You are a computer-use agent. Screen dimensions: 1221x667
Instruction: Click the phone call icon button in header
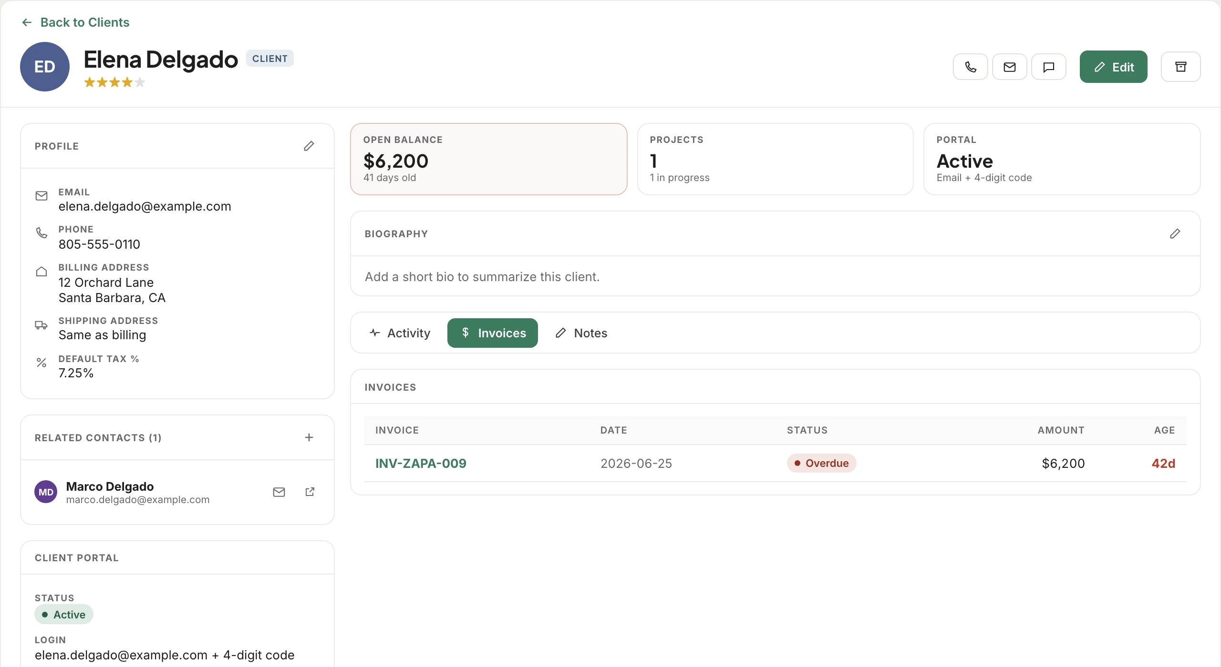click(970, 67)
